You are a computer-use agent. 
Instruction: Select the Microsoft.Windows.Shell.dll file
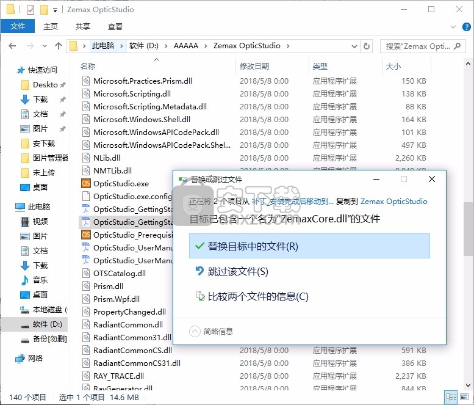[142, 120]
